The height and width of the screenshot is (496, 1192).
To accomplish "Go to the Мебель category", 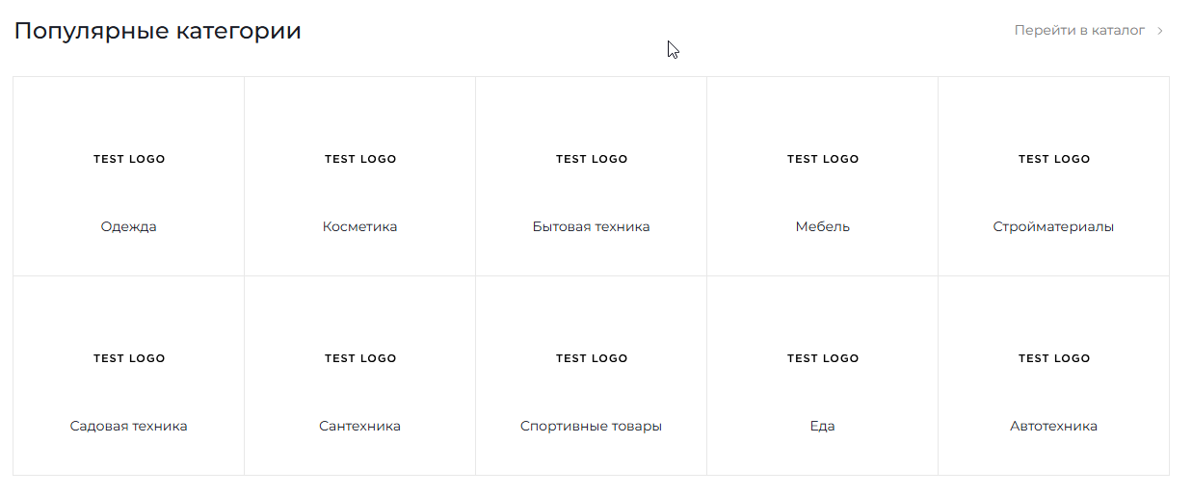I will 822,227.
